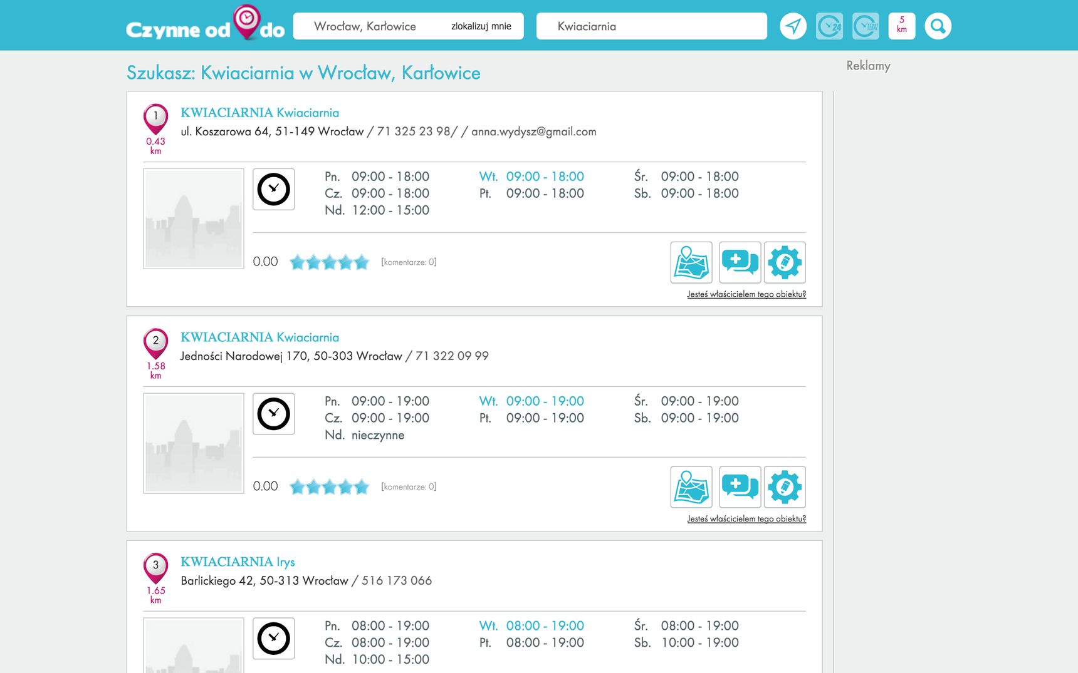Show Koszarowa 64 florist on map
Screen dimensions: 1078x673
pos(691,262)
